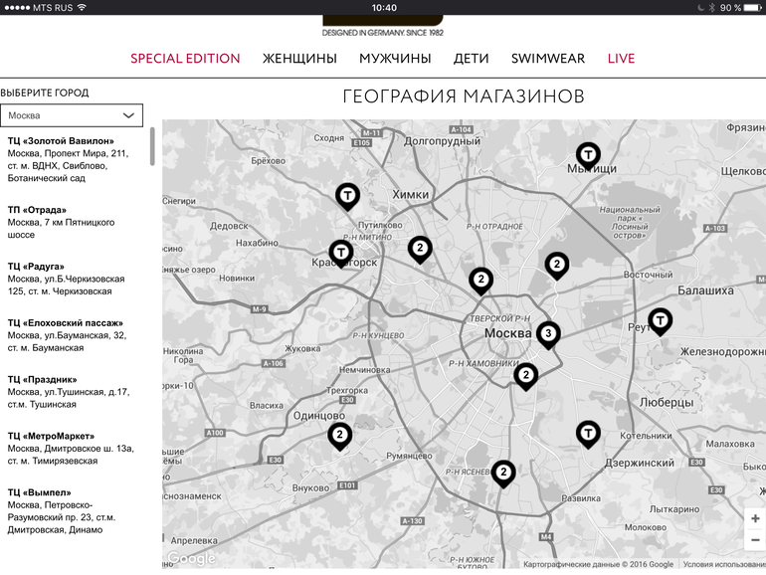Viewport: 766px width, 575px height.
Task: Zoom in the map with plus button
Action: 755,519
